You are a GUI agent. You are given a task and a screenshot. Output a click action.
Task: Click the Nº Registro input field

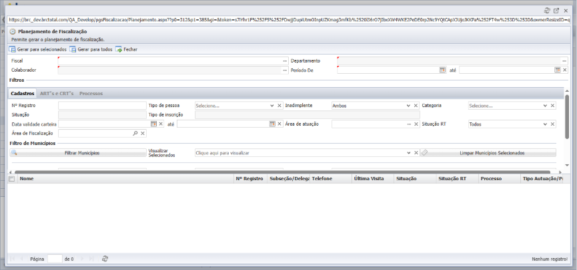102,106
